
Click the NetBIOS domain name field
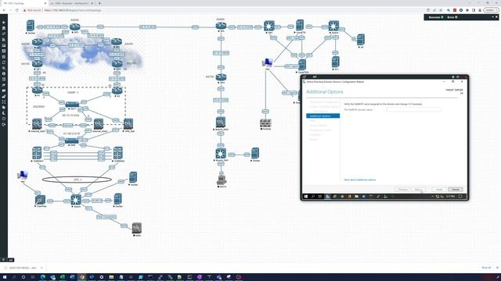pyautogui.click(x=413, y=109)
